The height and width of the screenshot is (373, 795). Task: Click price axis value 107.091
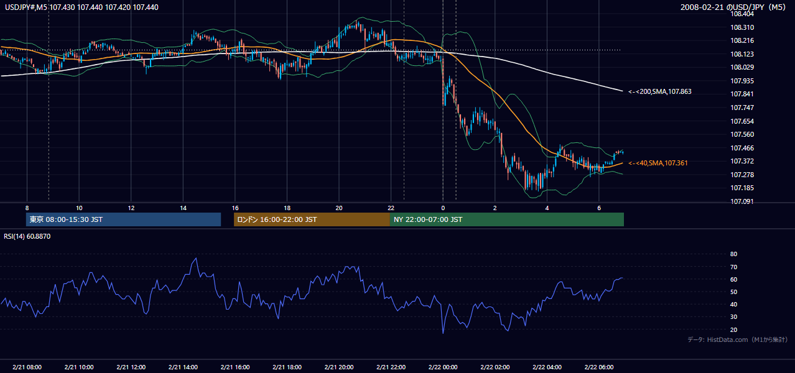point(742,201)
